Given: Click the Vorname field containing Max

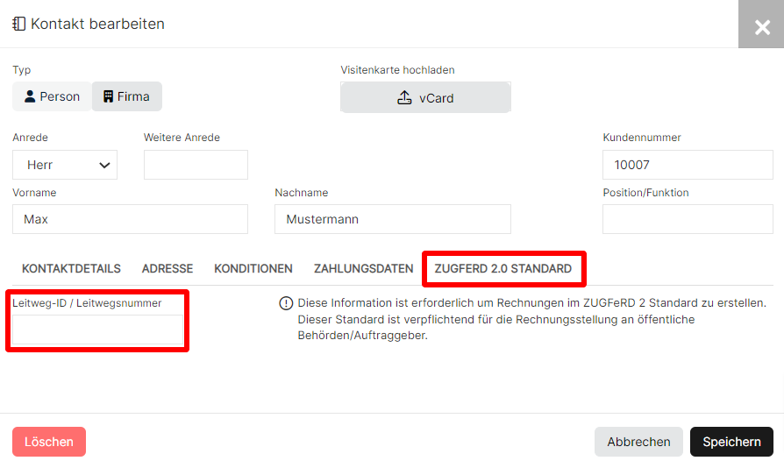Looking at the screenshot, I should tap(130, 219).
